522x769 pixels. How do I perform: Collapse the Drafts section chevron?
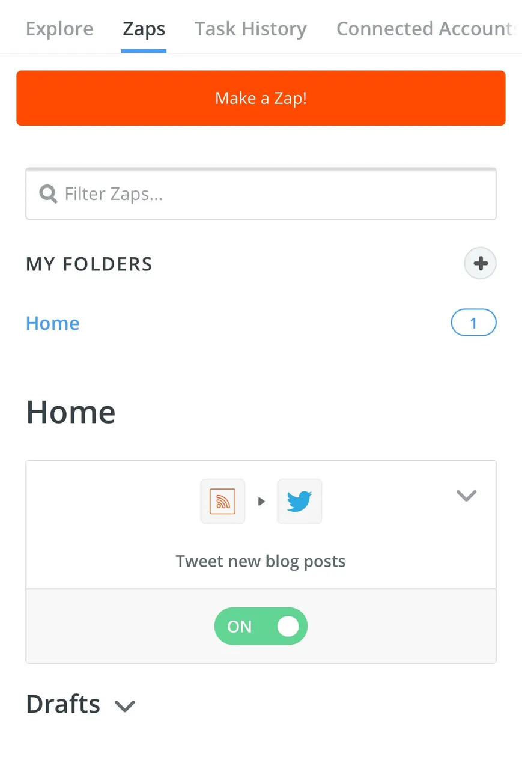point(125,706)
